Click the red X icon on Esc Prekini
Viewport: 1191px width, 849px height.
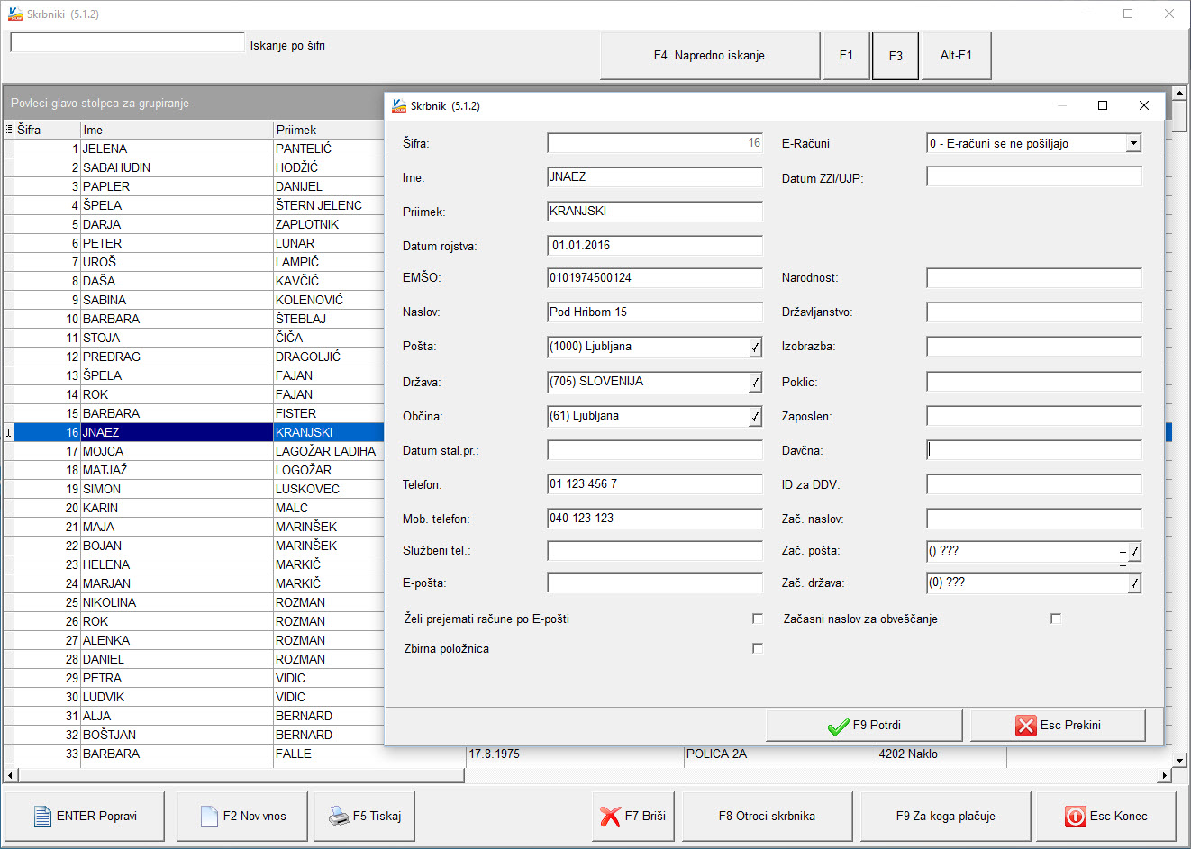(x=1026, y=726)
